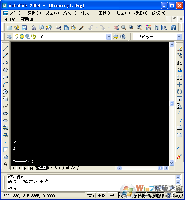Toggle 栅格 grid display in status bar
The width and height of the screenshot is (185, 200).
tap(101, 196)
